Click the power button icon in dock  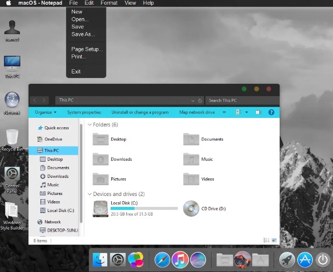[323, 260]
